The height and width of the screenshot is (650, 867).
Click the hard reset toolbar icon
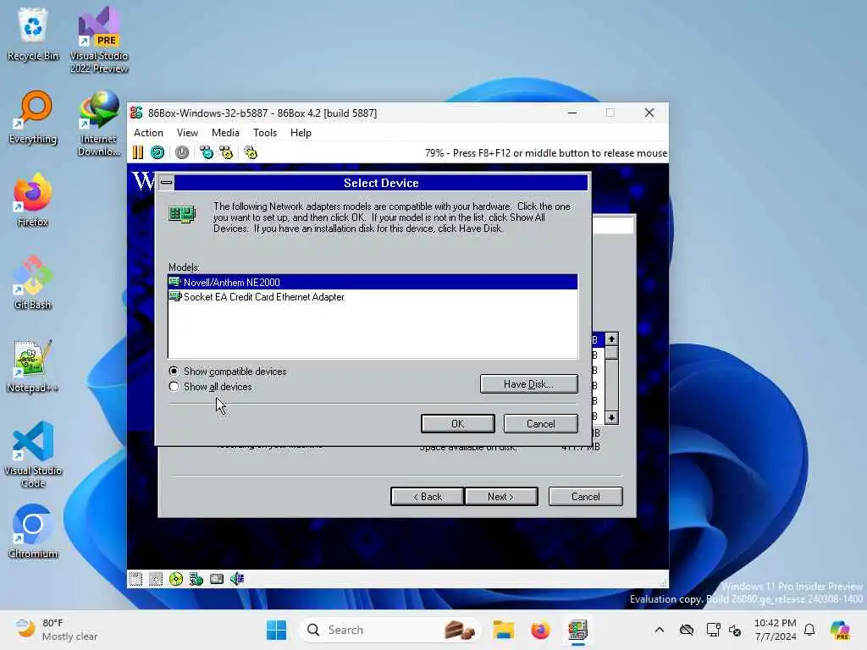pyautogui.click(x=157, y=152)
